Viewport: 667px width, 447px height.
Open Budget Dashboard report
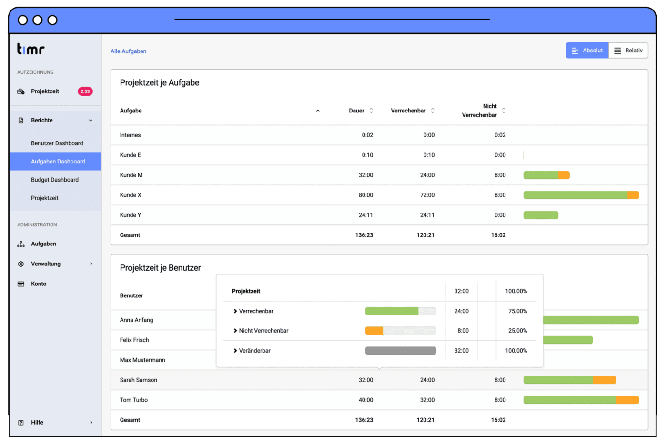tap(55, 180)
